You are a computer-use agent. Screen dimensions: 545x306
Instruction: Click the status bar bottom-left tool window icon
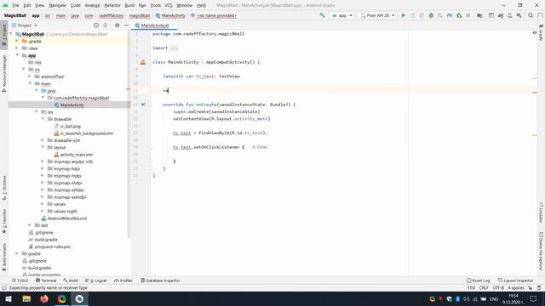coord(4,288)
